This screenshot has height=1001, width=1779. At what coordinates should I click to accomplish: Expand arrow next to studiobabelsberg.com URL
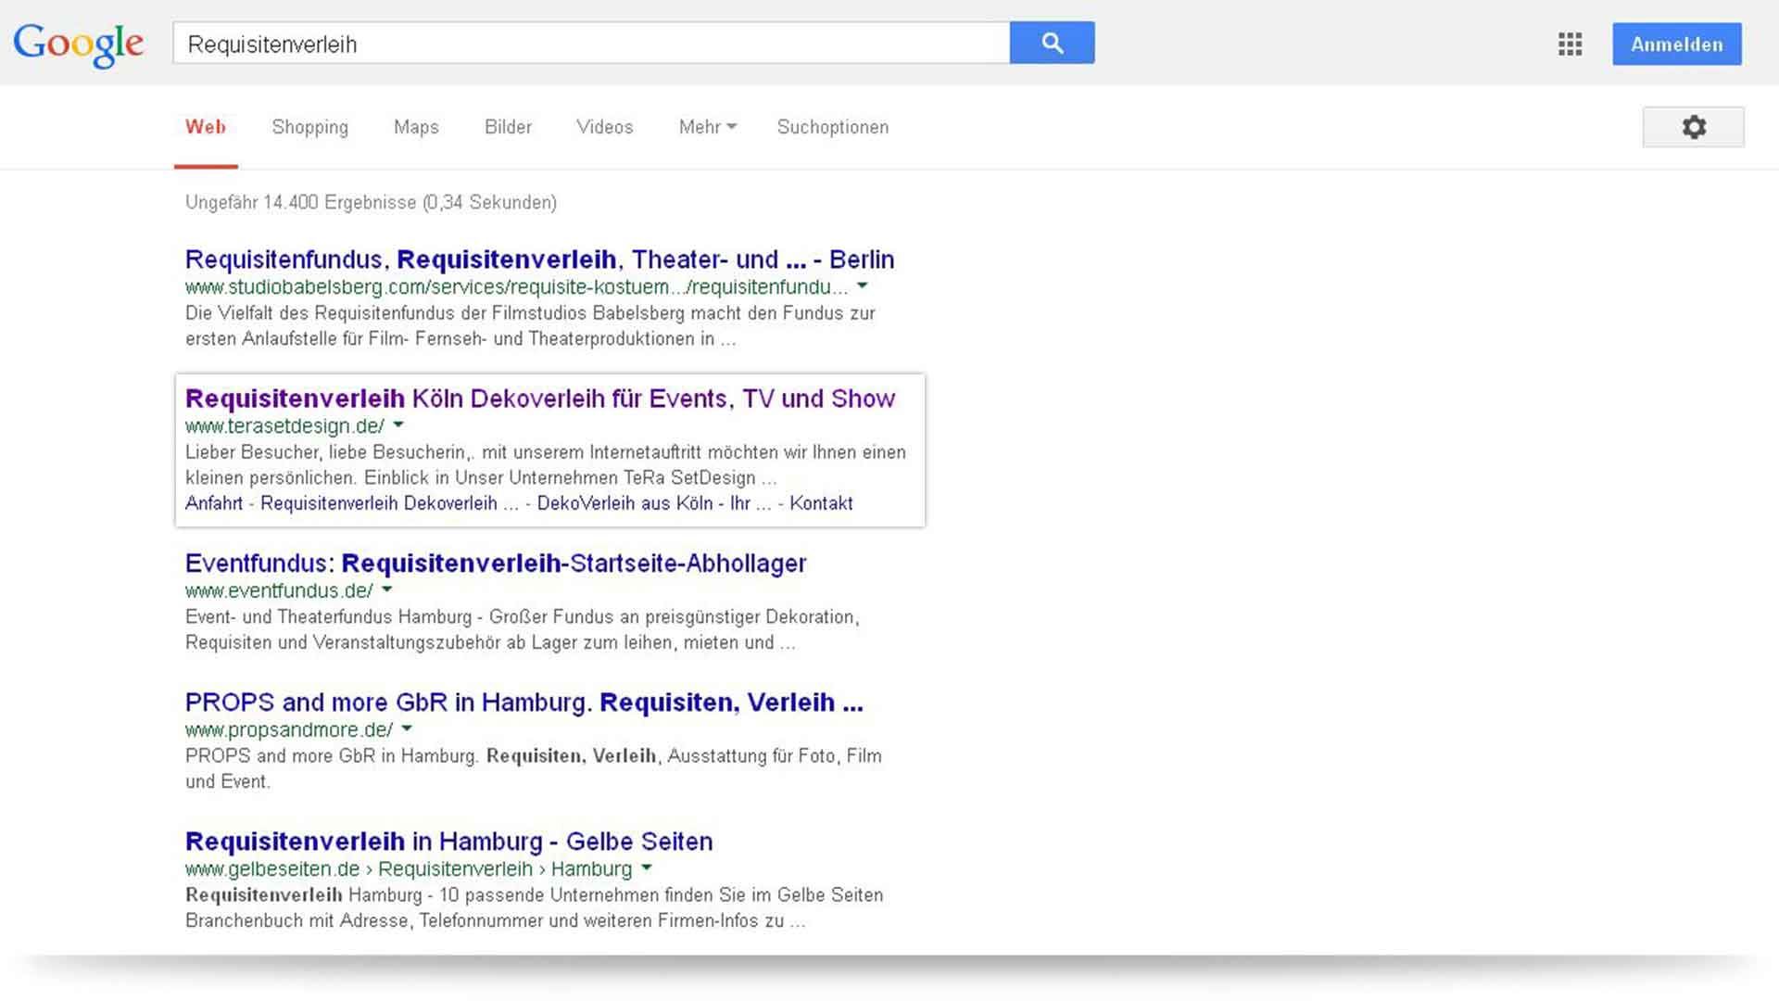[x=862, y=285]
